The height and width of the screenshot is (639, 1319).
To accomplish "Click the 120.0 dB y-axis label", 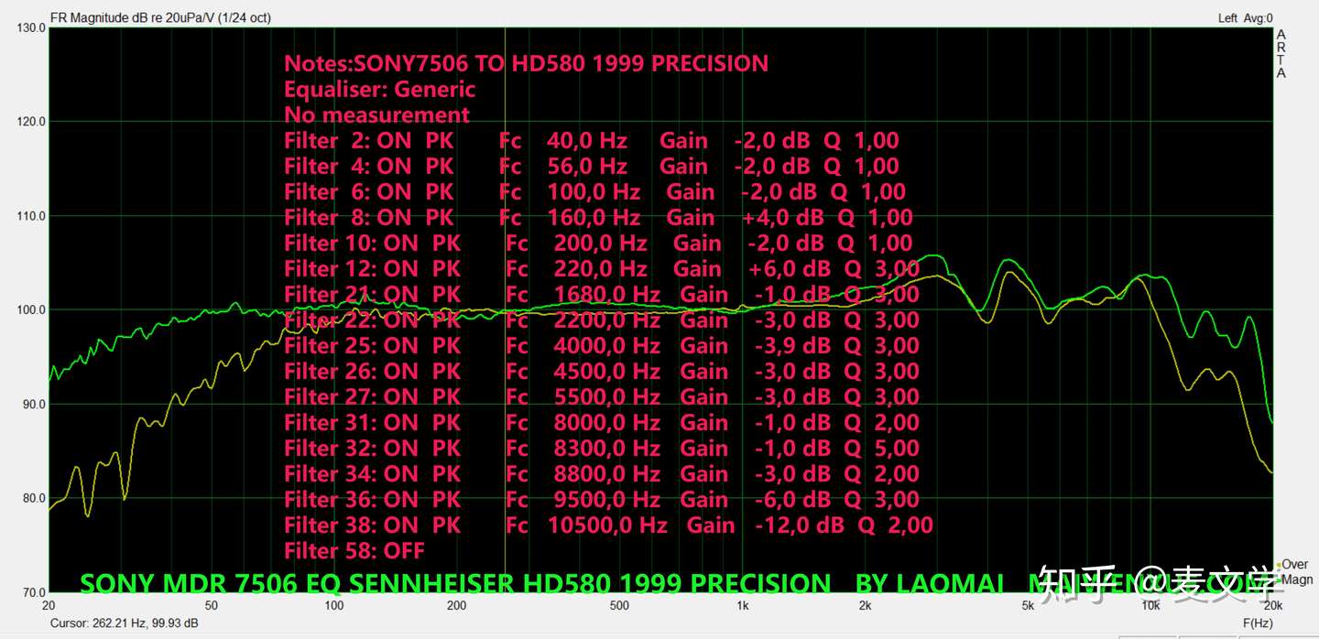I will click(31, 121).
